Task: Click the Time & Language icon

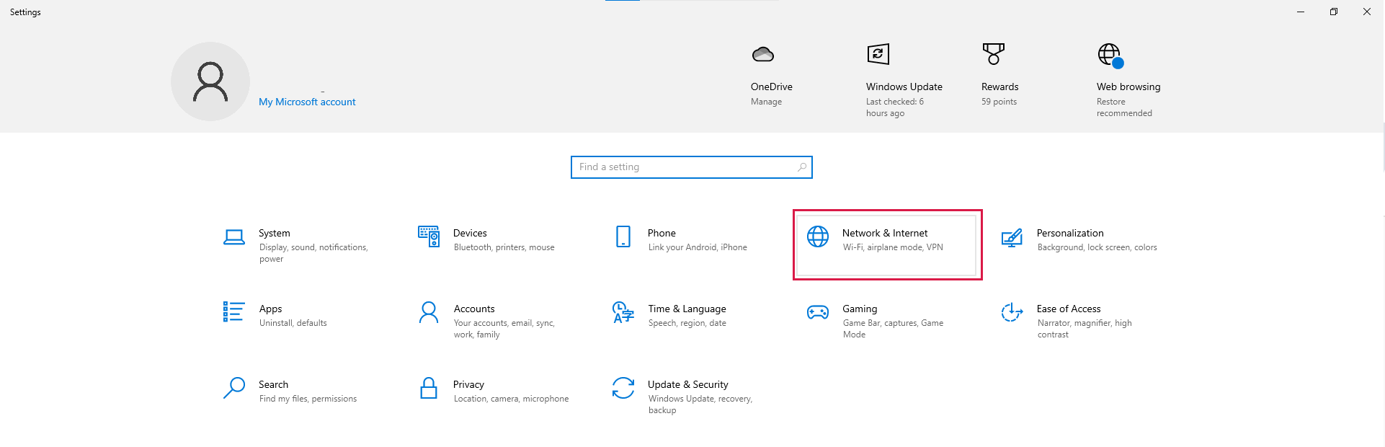Action: (x=623, y=312)
